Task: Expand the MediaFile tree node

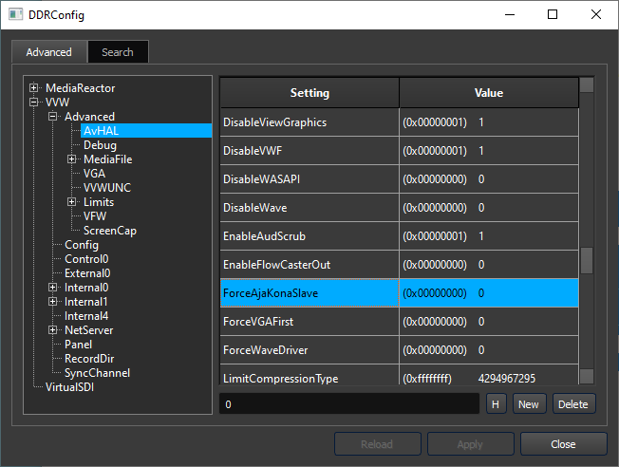Action: (x=72, y=159)
